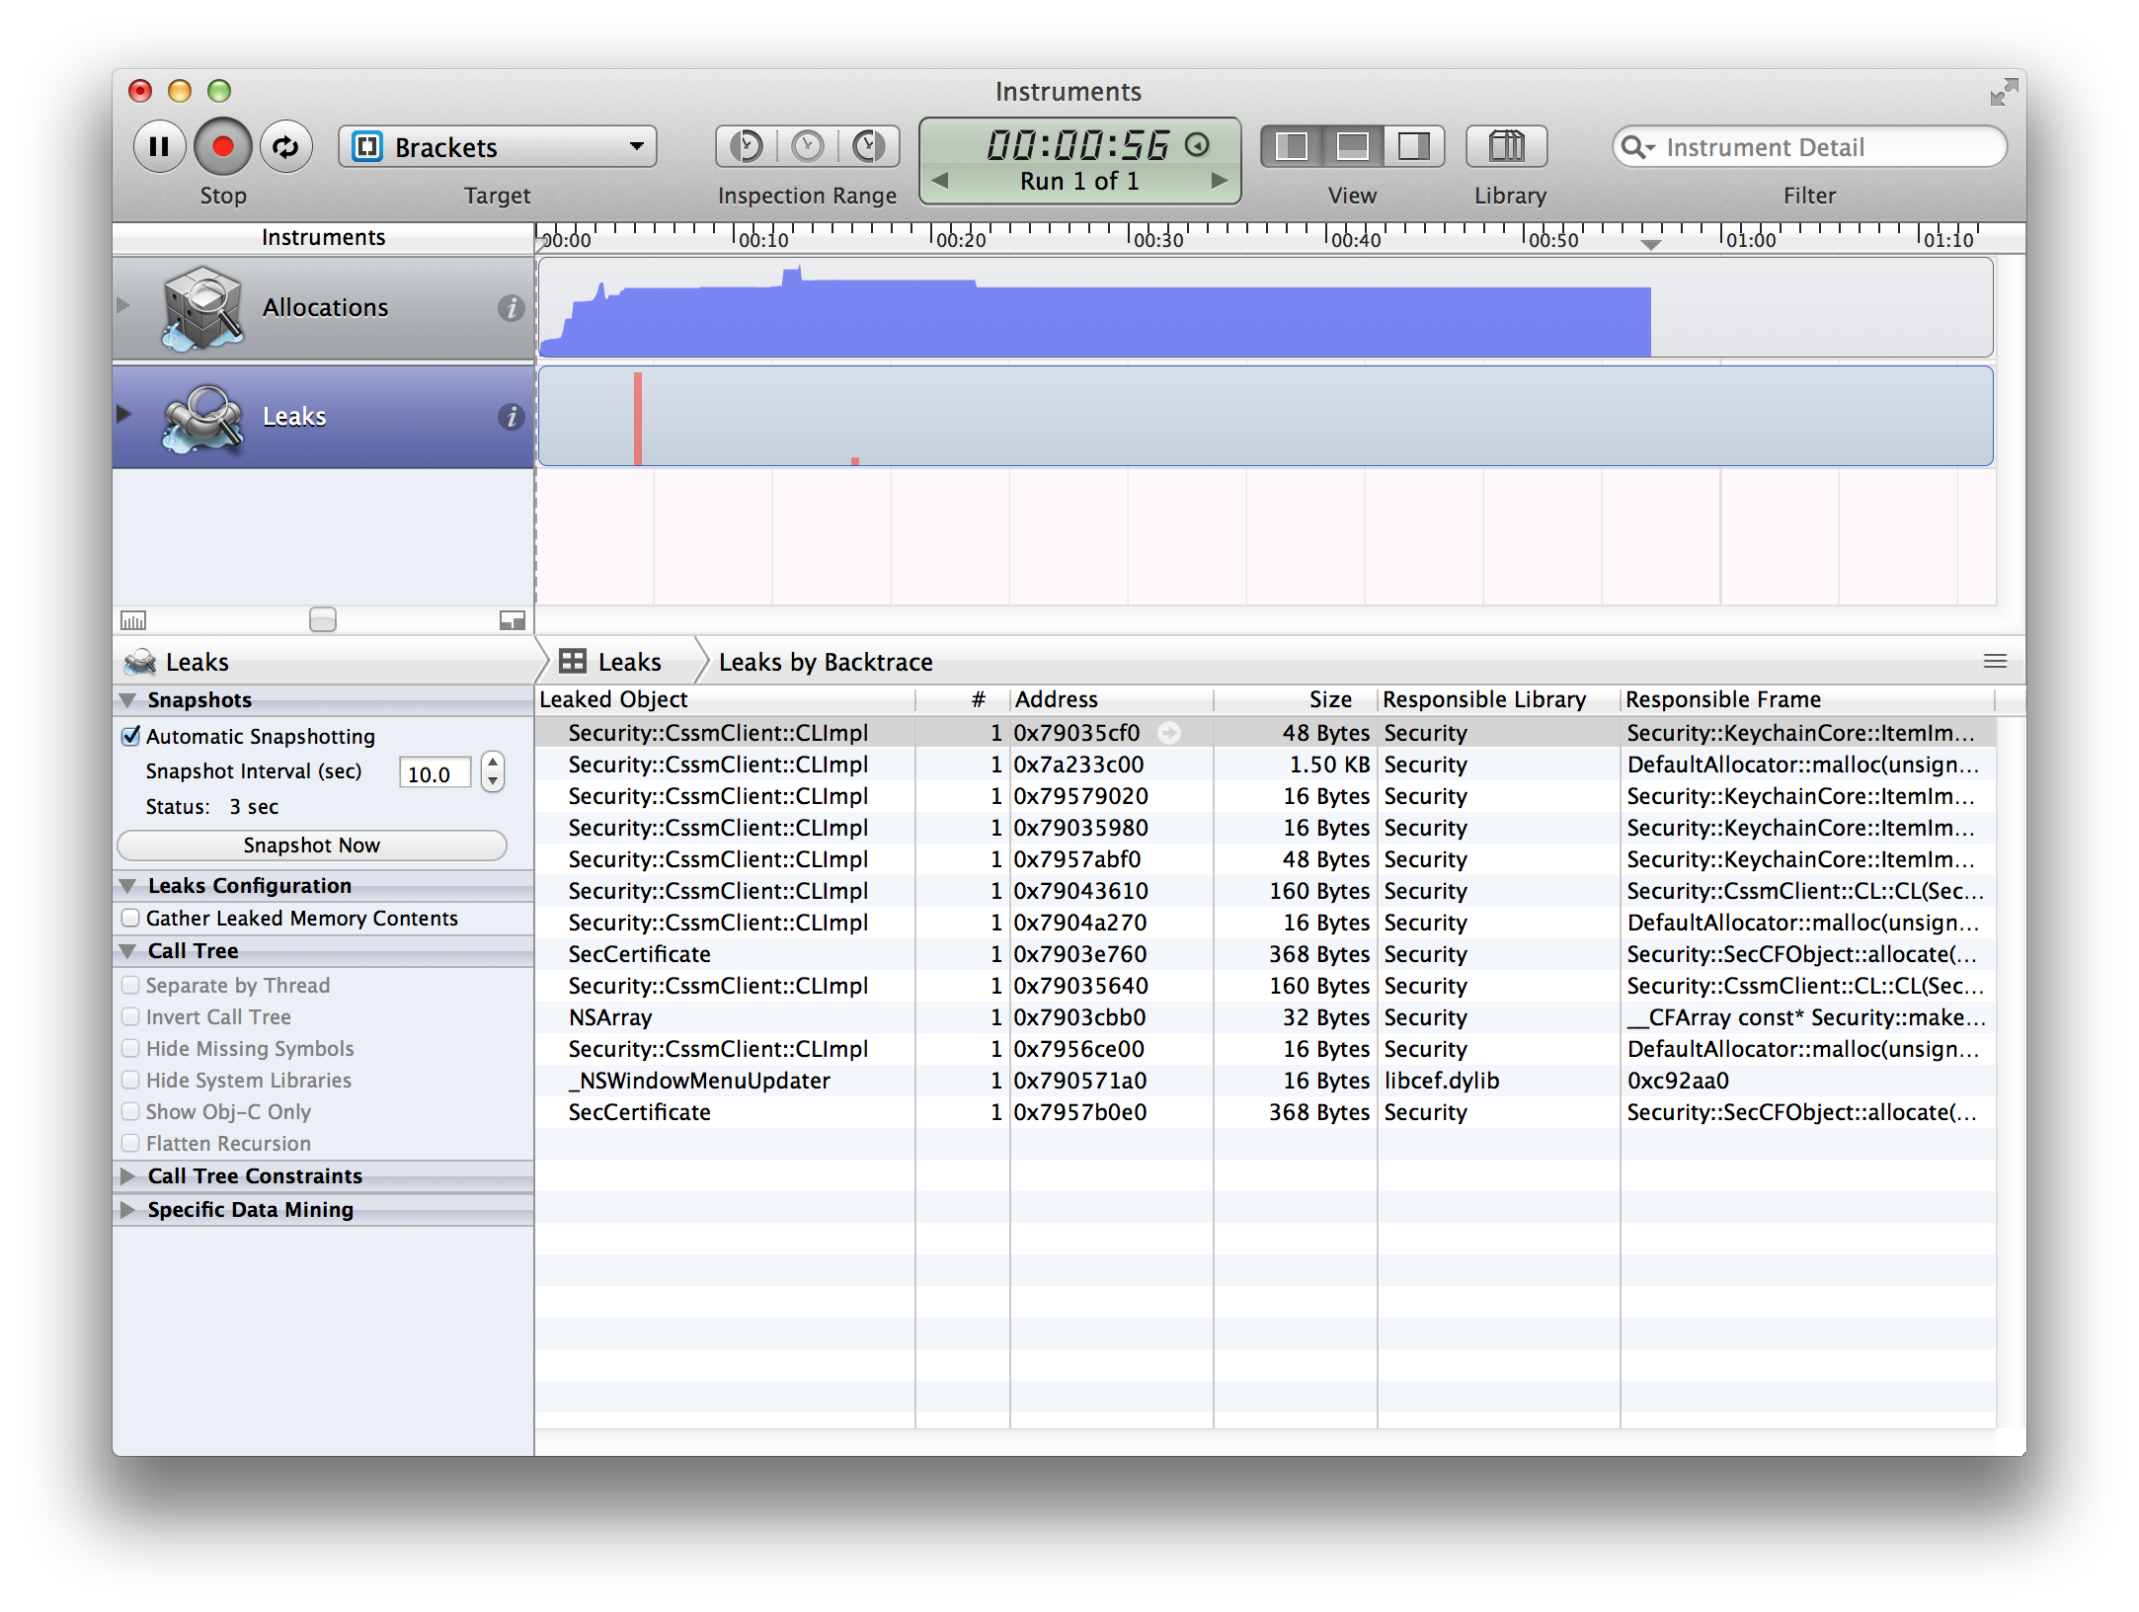Open the Brackets target dropdown

(498, 147)
